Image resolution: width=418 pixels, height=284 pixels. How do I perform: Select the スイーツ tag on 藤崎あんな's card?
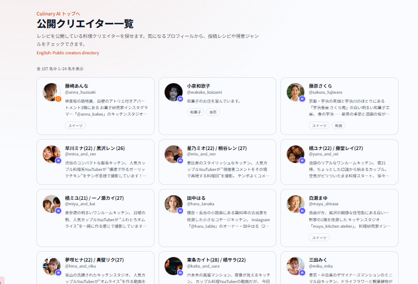coord(75,126)
